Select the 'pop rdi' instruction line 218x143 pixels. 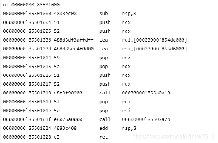67,102
